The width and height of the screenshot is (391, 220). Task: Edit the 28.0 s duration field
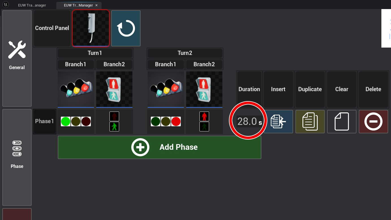point(247,121)
